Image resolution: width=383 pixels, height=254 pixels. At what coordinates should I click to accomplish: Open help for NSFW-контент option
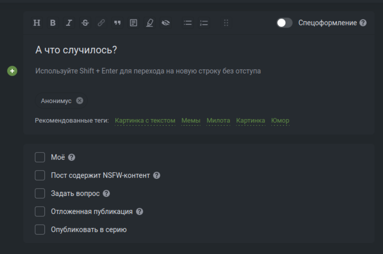coord(157,175)
